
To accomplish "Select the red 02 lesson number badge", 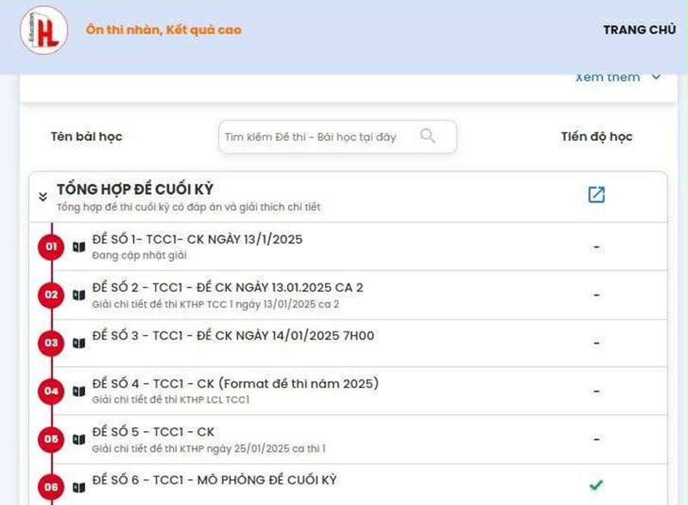I will [x=51, y=295].
